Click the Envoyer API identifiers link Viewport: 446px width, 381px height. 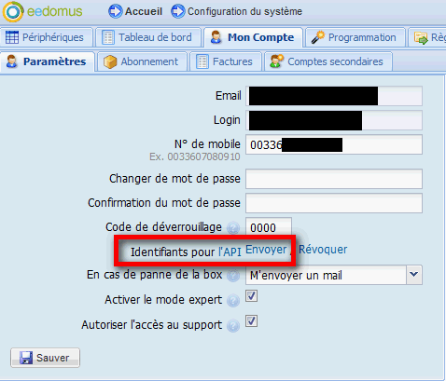click(266, 250)
